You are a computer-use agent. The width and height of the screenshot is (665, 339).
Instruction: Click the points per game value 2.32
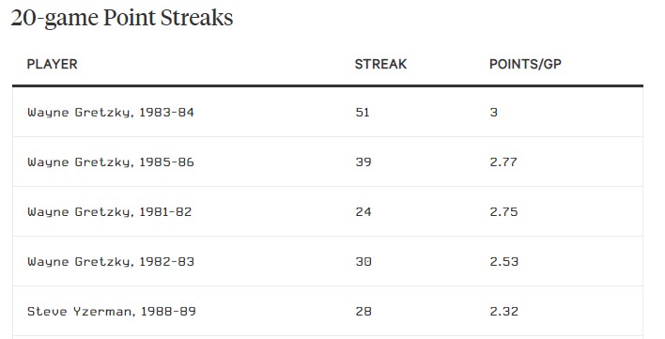click(x=504, y=311)
